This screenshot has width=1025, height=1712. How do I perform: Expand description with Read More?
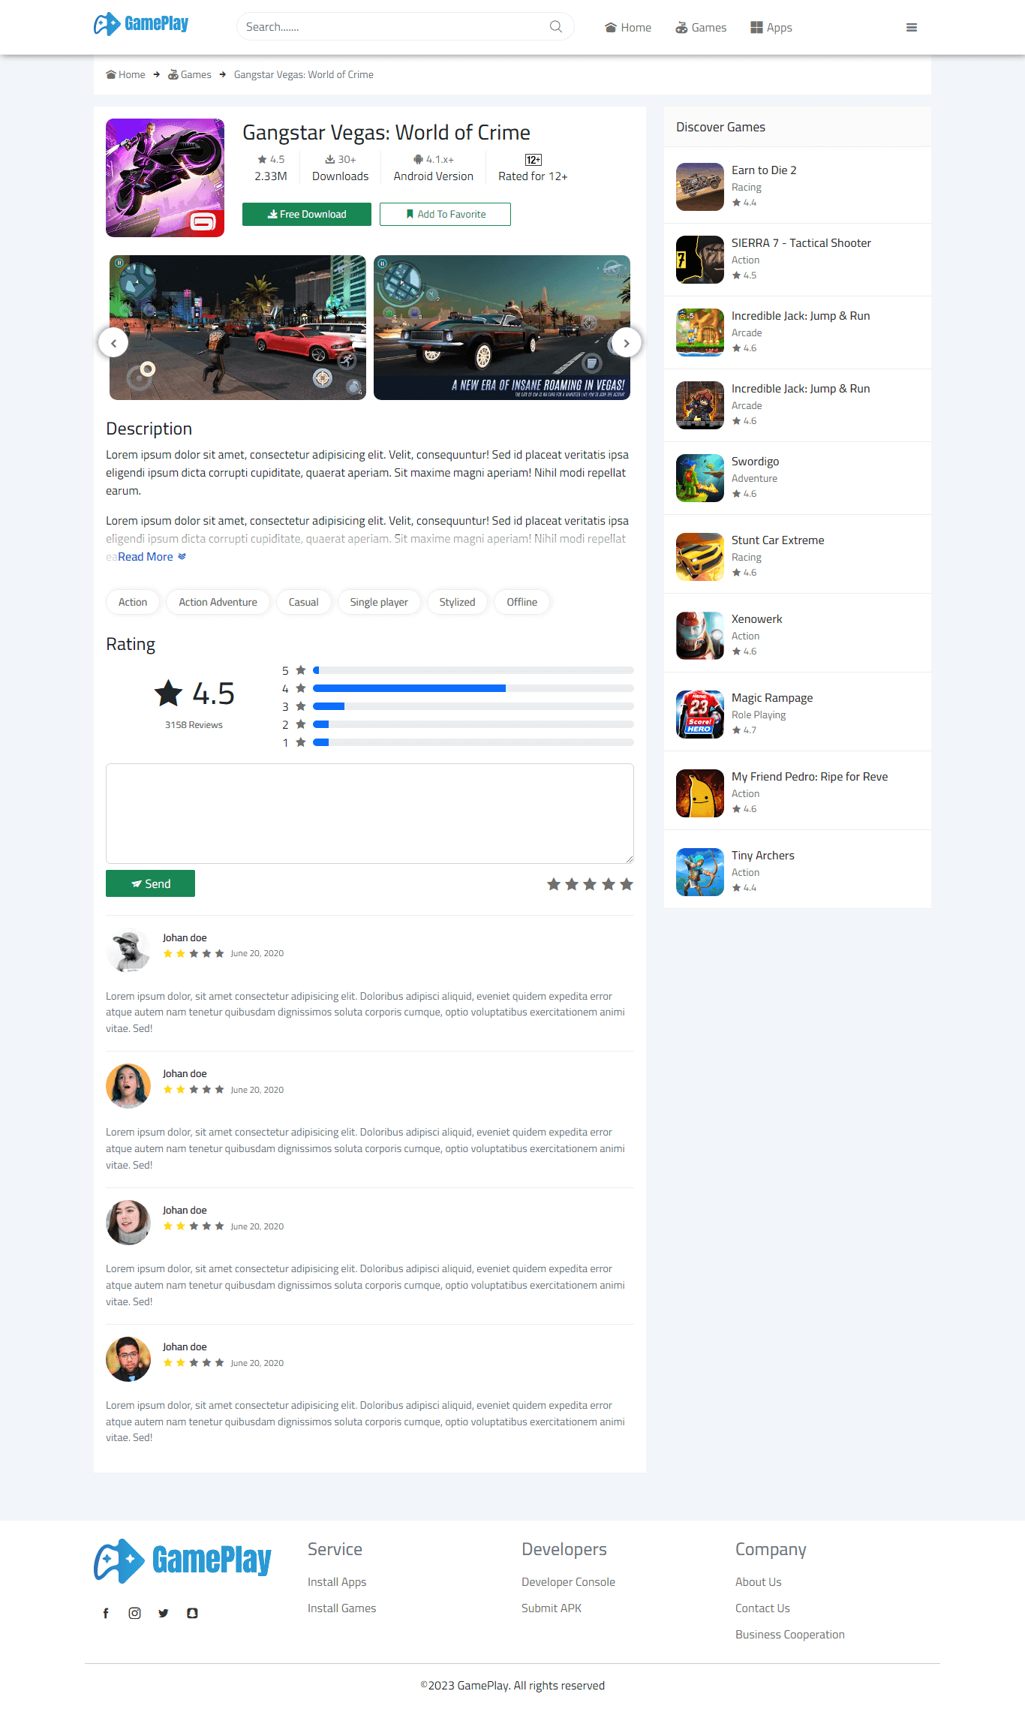pos(151,557)
